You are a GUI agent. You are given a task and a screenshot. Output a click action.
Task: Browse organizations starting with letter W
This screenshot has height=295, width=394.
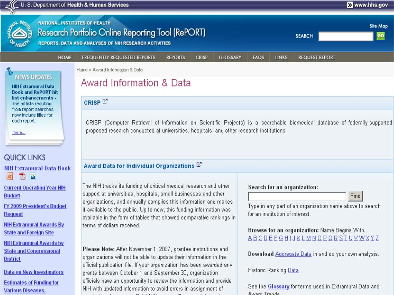[x=362, y=238]
